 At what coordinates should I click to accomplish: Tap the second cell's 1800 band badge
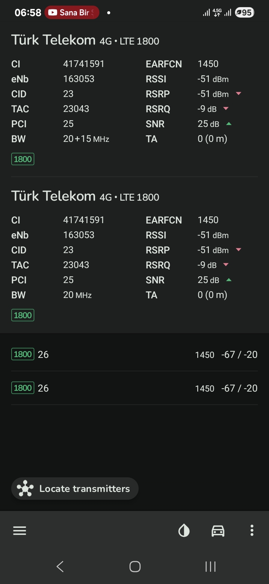pos(23,315)
